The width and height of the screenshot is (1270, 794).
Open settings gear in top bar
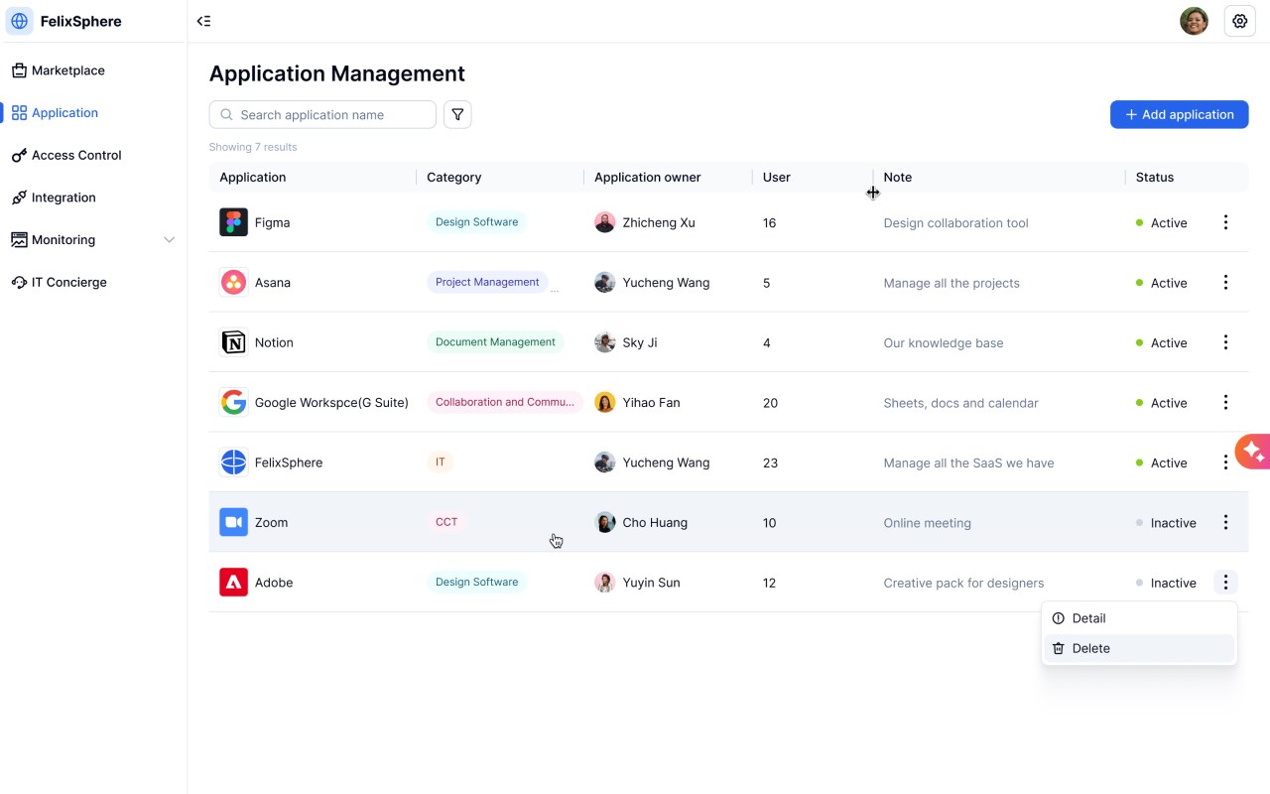[x=1239, y=21]
